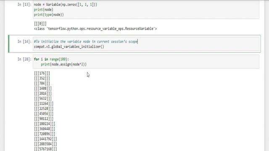
Task: Click output value [[[2816]]]
Action: [x=43, y=94]
